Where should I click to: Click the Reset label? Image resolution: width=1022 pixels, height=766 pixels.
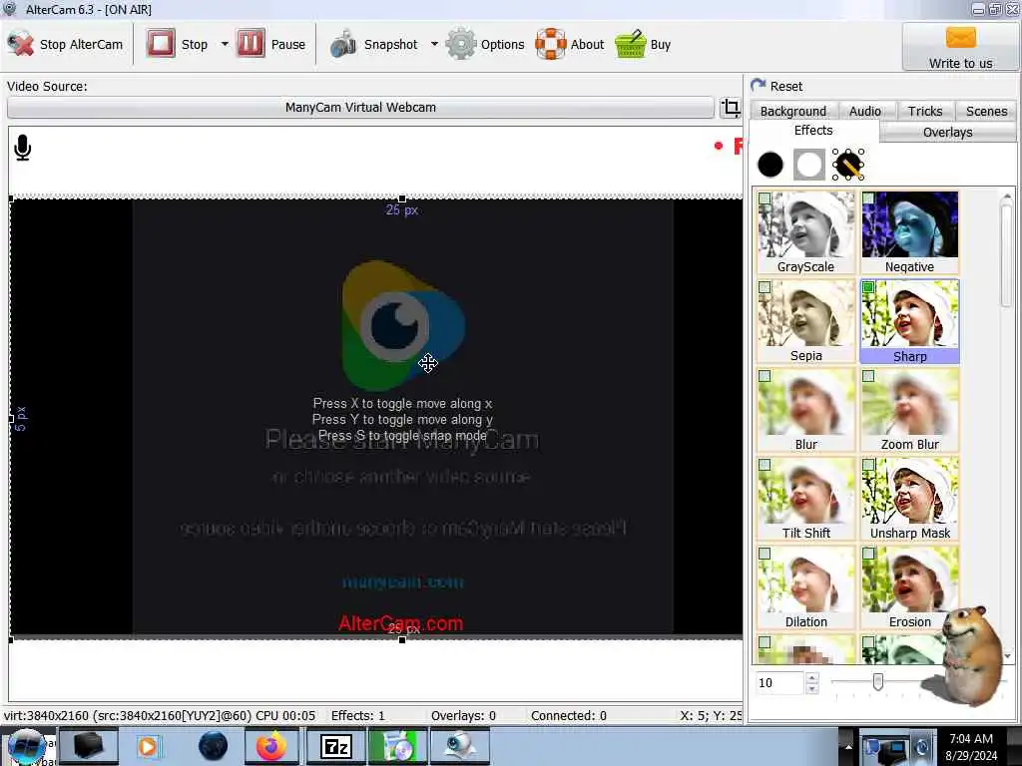pyautogui.click(x=786, y=86)
